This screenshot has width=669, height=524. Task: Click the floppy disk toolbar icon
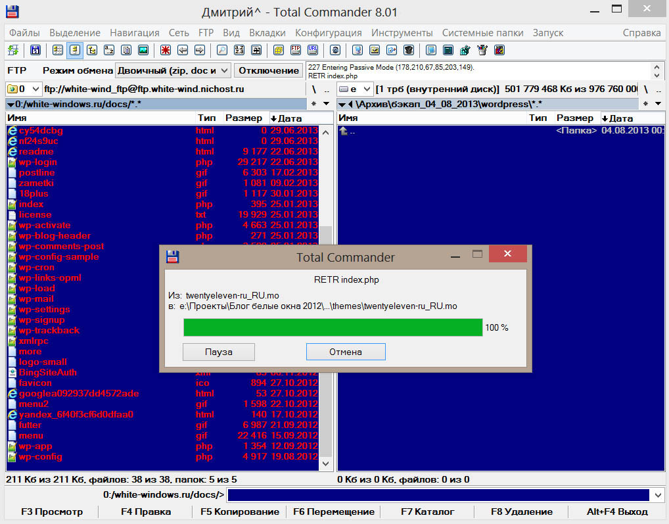point(35,51)
